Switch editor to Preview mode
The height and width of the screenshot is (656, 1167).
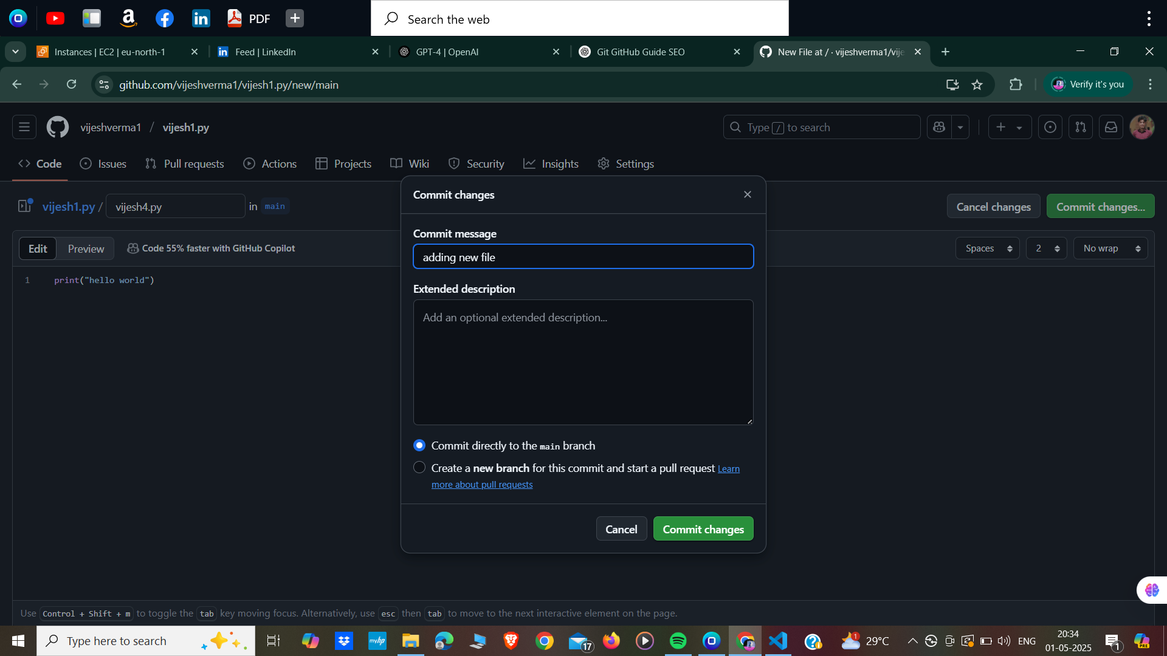point(86,248)
